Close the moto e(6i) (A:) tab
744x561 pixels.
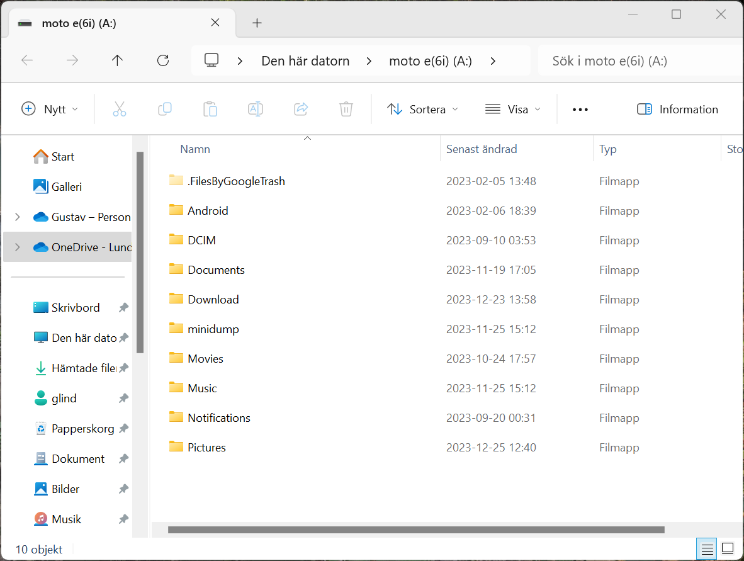(215, 22)
